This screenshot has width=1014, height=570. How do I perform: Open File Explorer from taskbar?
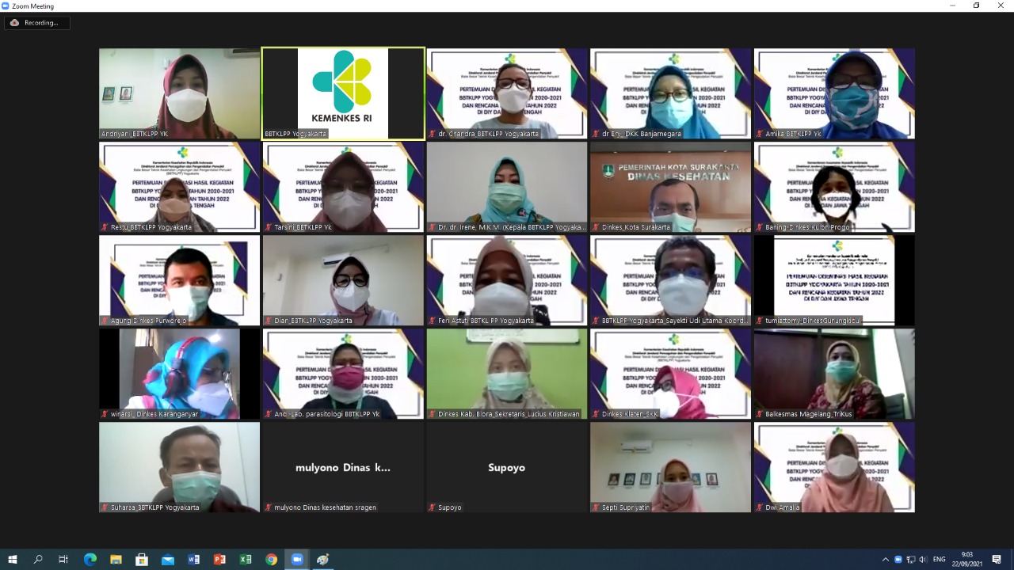116,560
